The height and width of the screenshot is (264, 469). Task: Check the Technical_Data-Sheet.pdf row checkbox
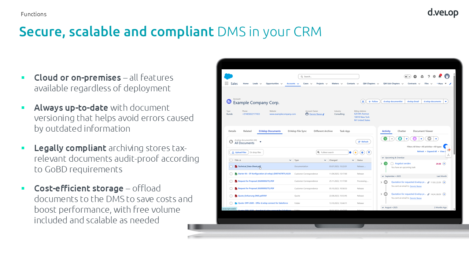click(x=231, y=166)
